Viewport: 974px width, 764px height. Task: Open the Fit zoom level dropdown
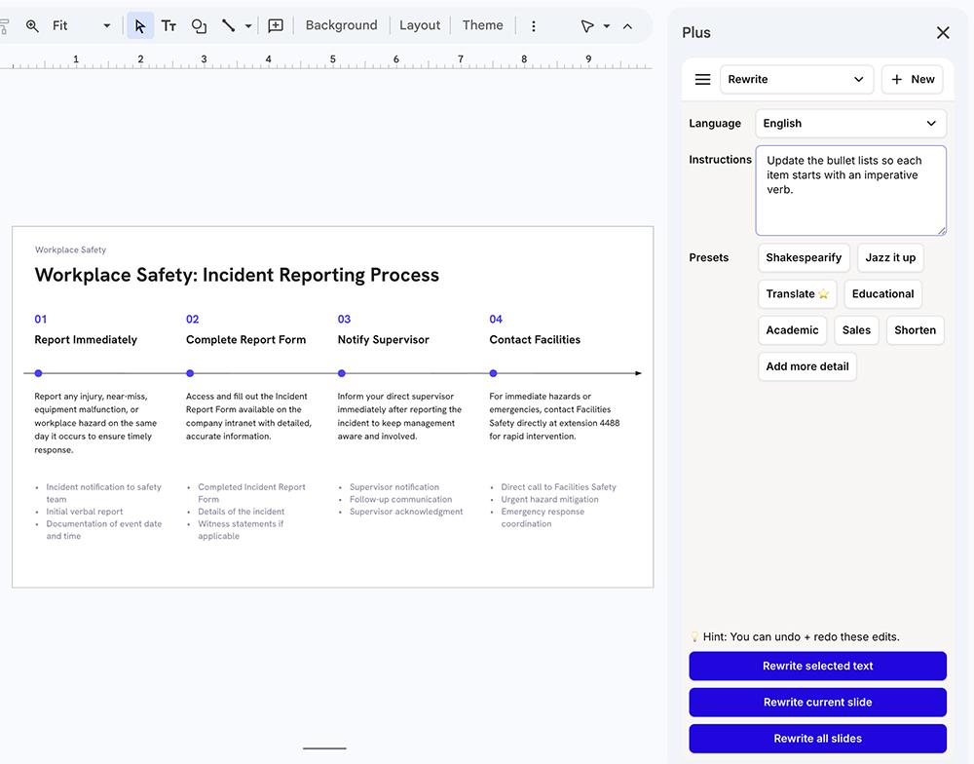tap(81, 25)
